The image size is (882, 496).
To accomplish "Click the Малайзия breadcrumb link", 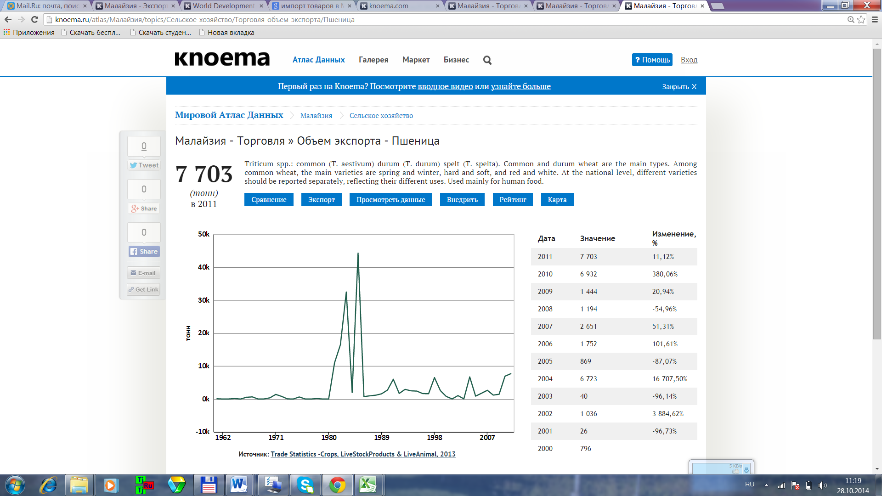I will click(x=316, y=116).
